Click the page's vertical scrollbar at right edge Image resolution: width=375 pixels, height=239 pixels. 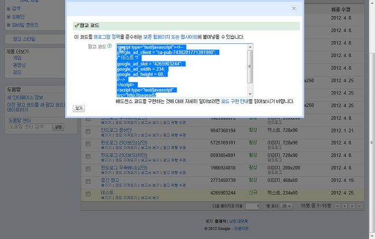point(372,143)
